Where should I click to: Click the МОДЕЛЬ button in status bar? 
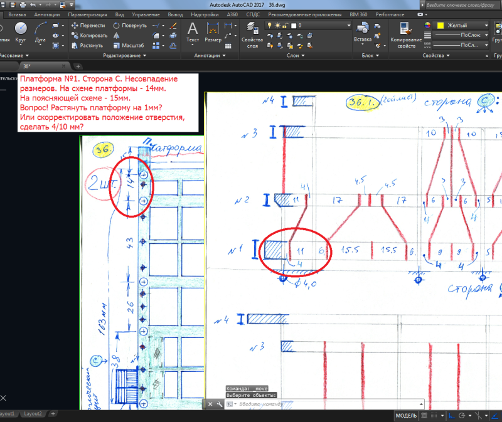point(407,416)
